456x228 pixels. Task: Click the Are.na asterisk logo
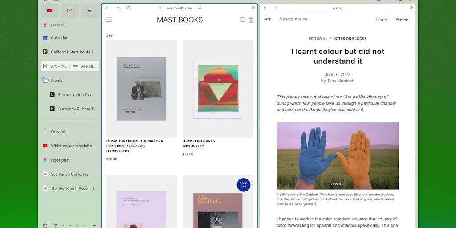268,19
